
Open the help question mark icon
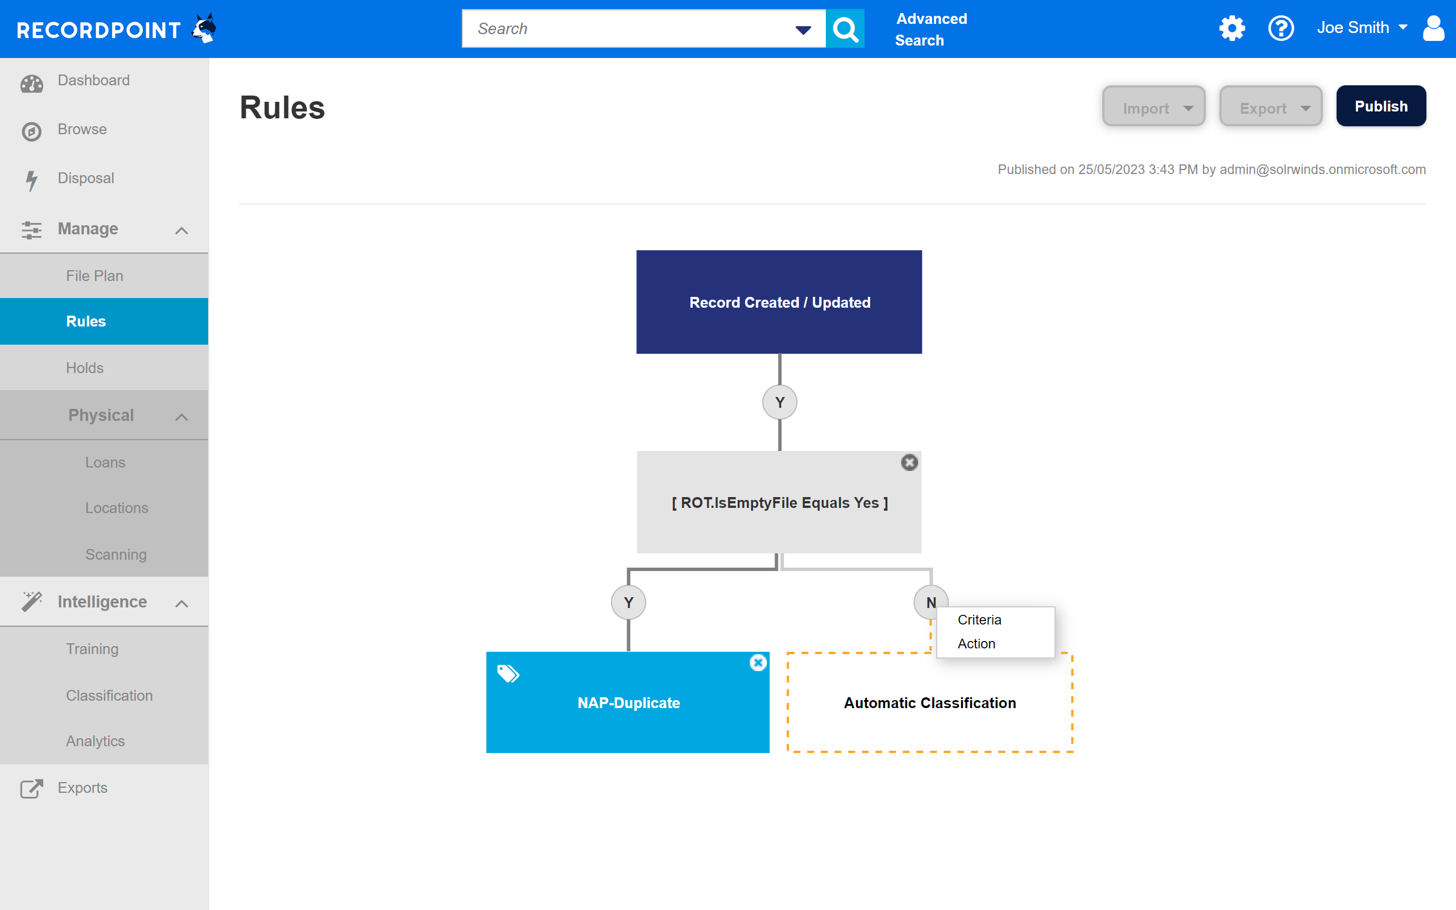click(1281, 28)
